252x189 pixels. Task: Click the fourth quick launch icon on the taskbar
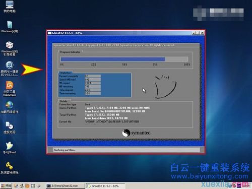(33, 186)
